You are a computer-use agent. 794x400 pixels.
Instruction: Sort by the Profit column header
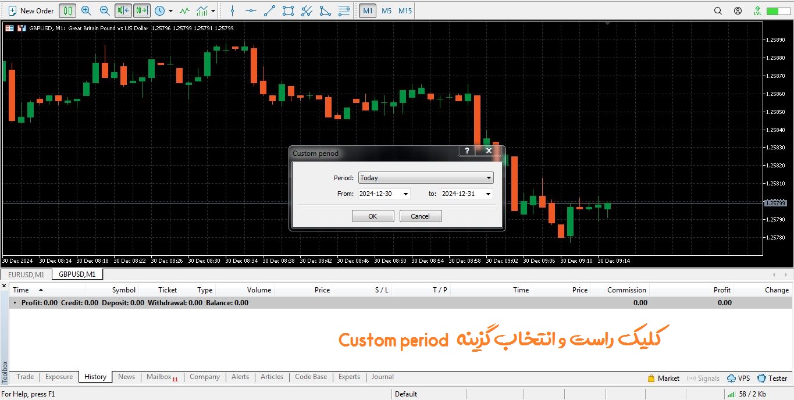click(691, 290)
